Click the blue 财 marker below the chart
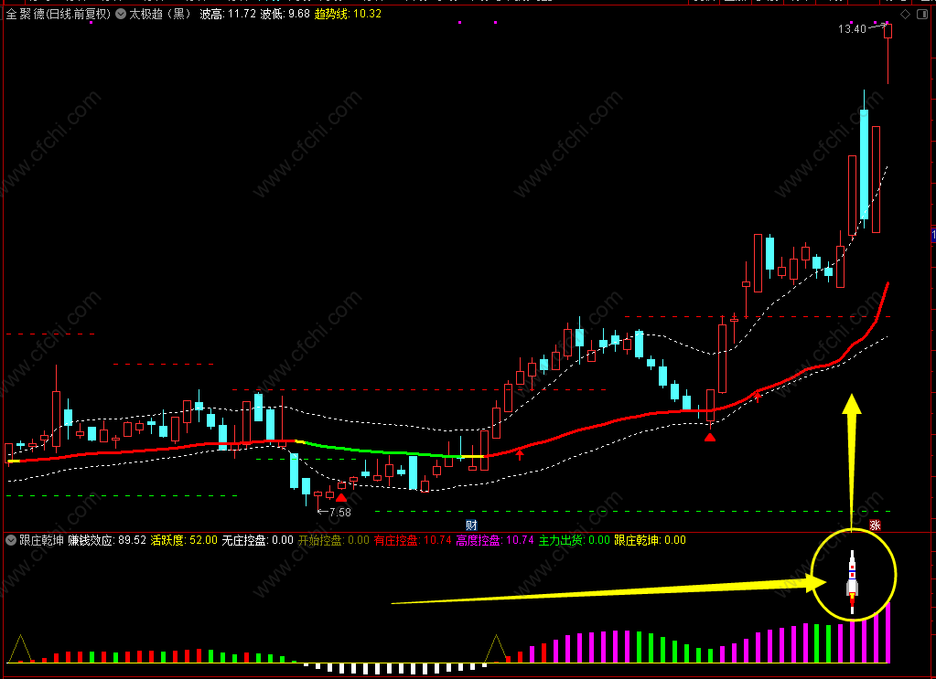The width and height of the screenshot is (936, 679). point(471,525)
